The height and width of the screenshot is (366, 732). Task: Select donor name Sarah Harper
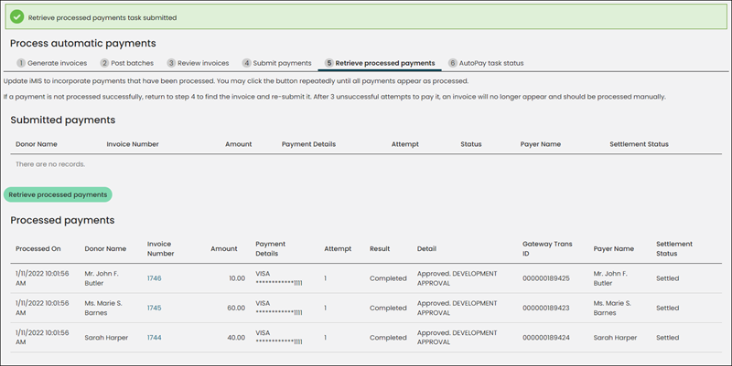pyautogui.click(x=106, y=338)
